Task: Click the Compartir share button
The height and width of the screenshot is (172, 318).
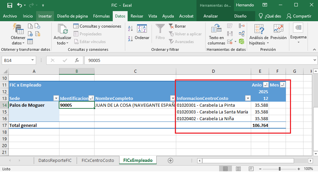Action: click(299, 16)
